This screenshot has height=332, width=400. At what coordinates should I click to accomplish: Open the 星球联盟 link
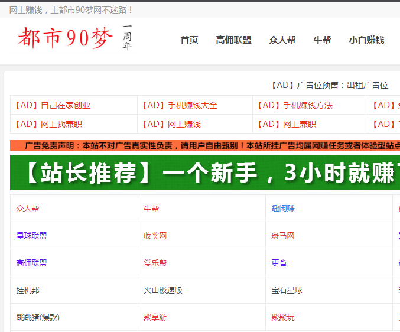click(32, 236)
